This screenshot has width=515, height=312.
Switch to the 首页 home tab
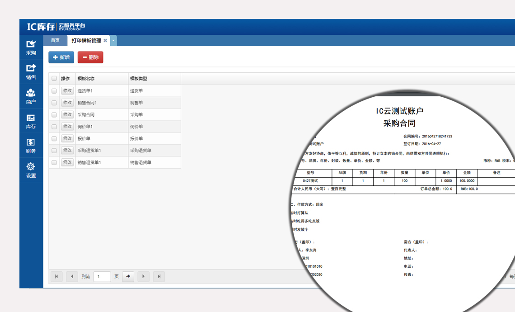click(x=55, y=41)
